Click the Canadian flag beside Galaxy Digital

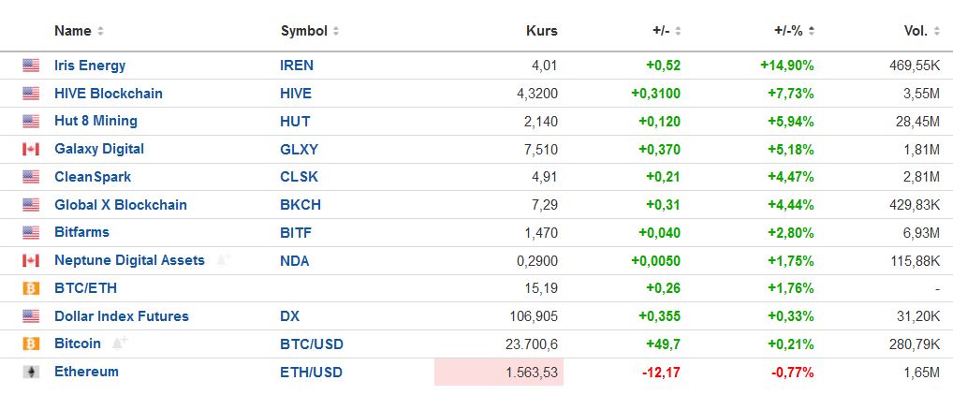click(x=31, y=150)
